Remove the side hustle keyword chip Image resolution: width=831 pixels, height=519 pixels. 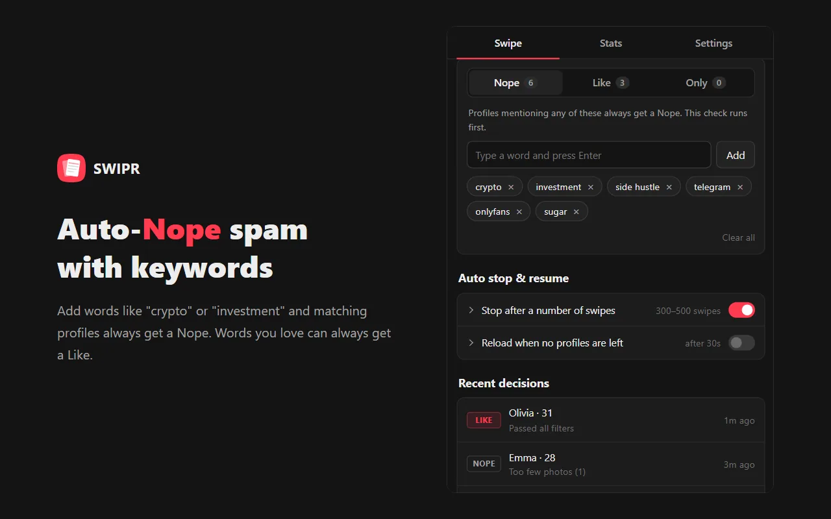(x=669, y=187)
